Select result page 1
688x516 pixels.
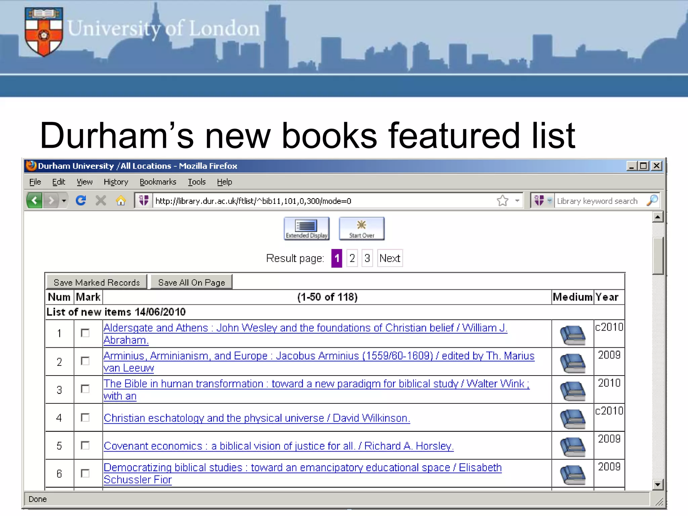[337, 258]
